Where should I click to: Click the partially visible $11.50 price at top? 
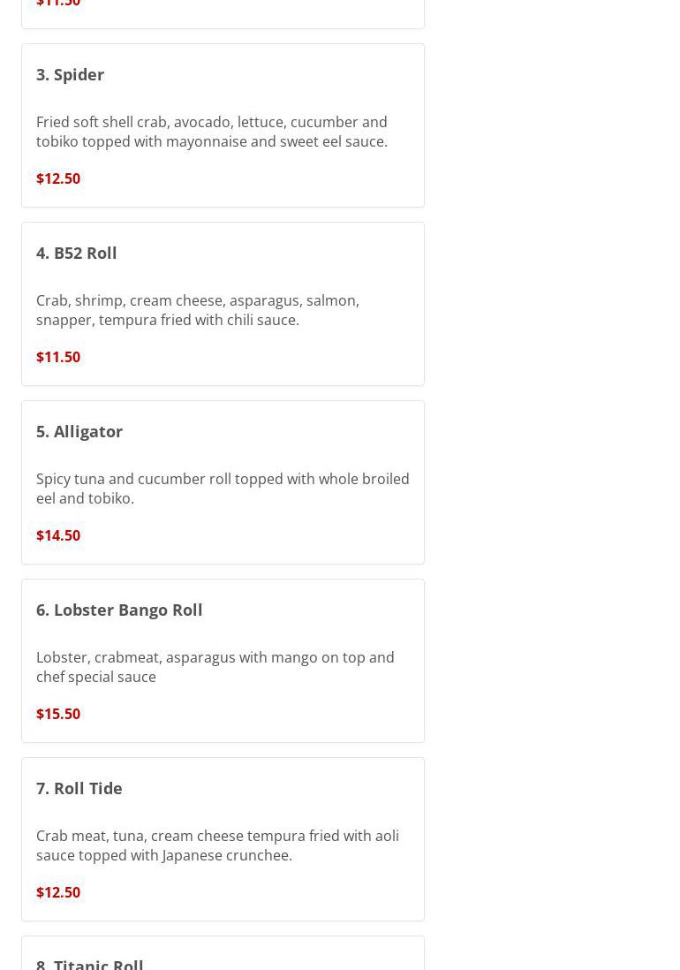[58, 4]
